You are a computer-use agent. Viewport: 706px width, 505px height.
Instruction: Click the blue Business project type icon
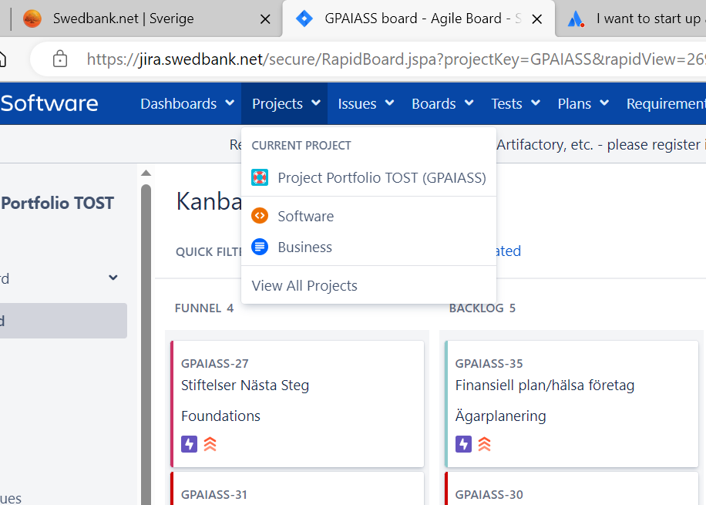(260, 247)
